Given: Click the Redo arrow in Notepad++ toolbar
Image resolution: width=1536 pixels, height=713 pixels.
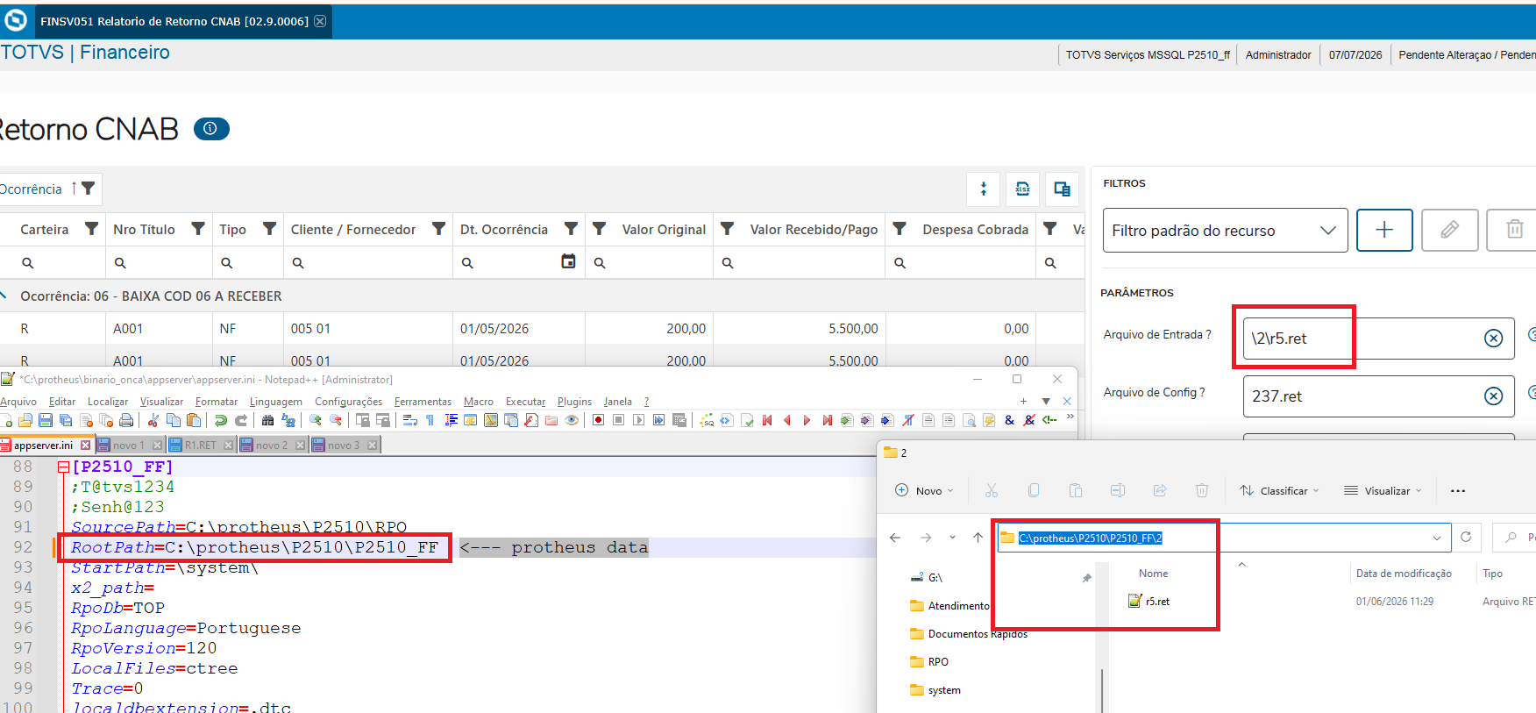Looking at the screenshot, I should (x=241, y=420).
